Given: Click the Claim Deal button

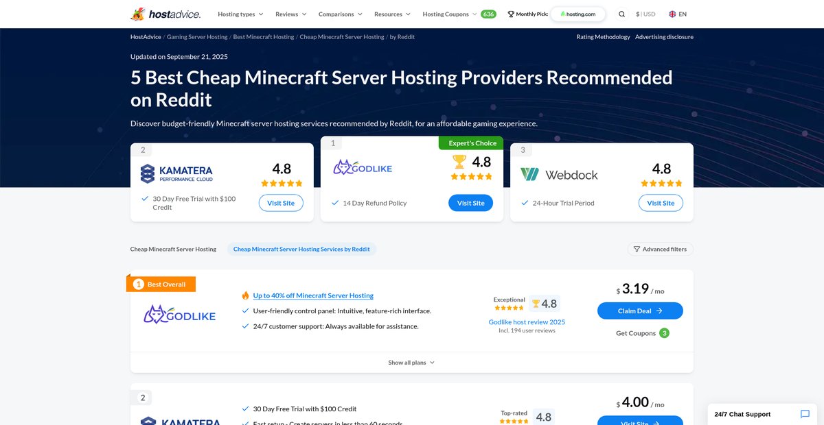Looking at the screenshot, I should tap(640, 311).
